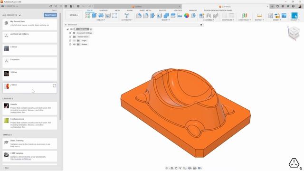
Task: Refresh the data panel
Action: click(51, 6)
